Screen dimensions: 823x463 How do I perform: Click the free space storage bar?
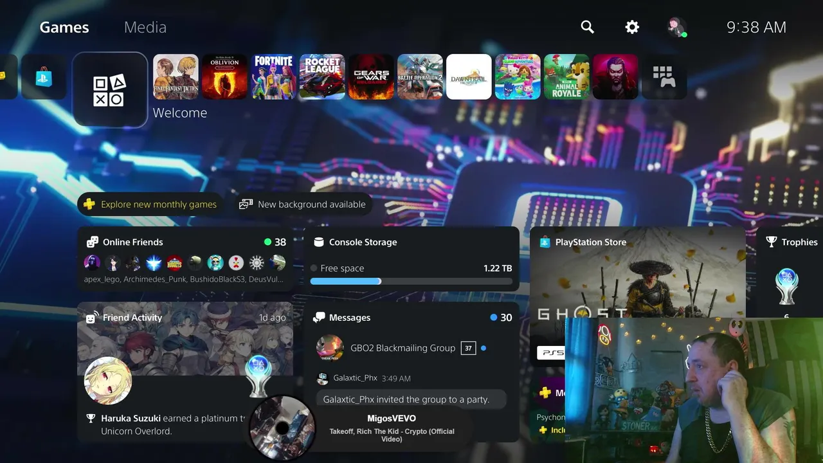411,281
